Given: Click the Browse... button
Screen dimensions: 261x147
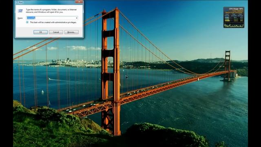Looking at the screenshot, I should coord(71,32).
